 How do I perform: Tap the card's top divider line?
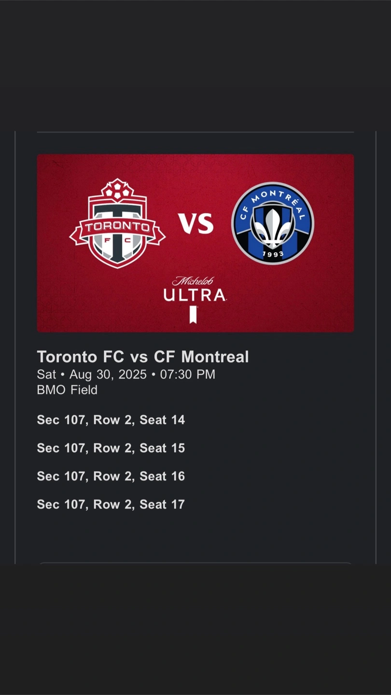point(195,132)
